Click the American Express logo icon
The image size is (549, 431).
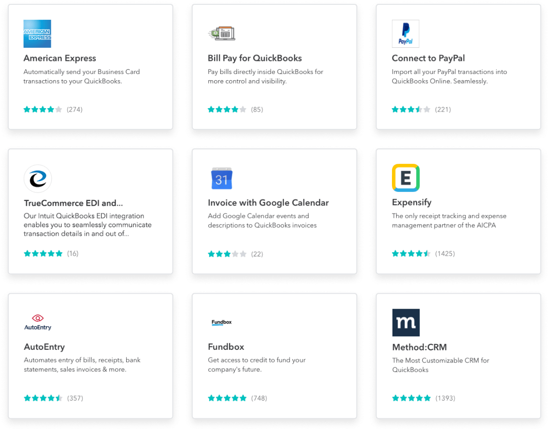37,34
